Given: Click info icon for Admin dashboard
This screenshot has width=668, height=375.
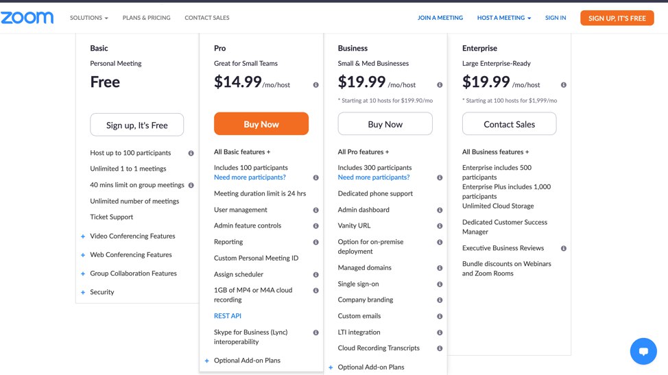Looking at the screenshot, I should pyautogui.click(x=440, y=210).
